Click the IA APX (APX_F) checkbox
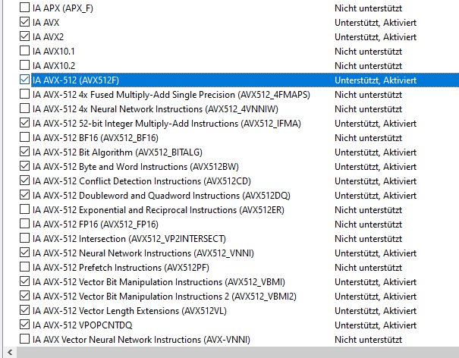 25,8
